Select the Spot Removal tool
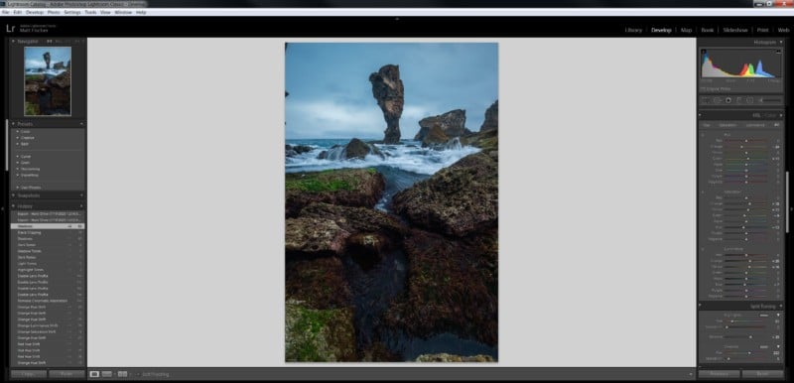Viewport: 794px width, 383px height. tap(717, 100)
